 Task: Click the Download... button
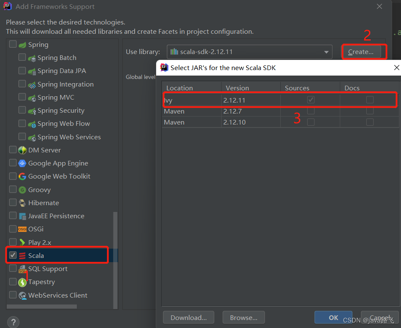[x=189, y=317]
